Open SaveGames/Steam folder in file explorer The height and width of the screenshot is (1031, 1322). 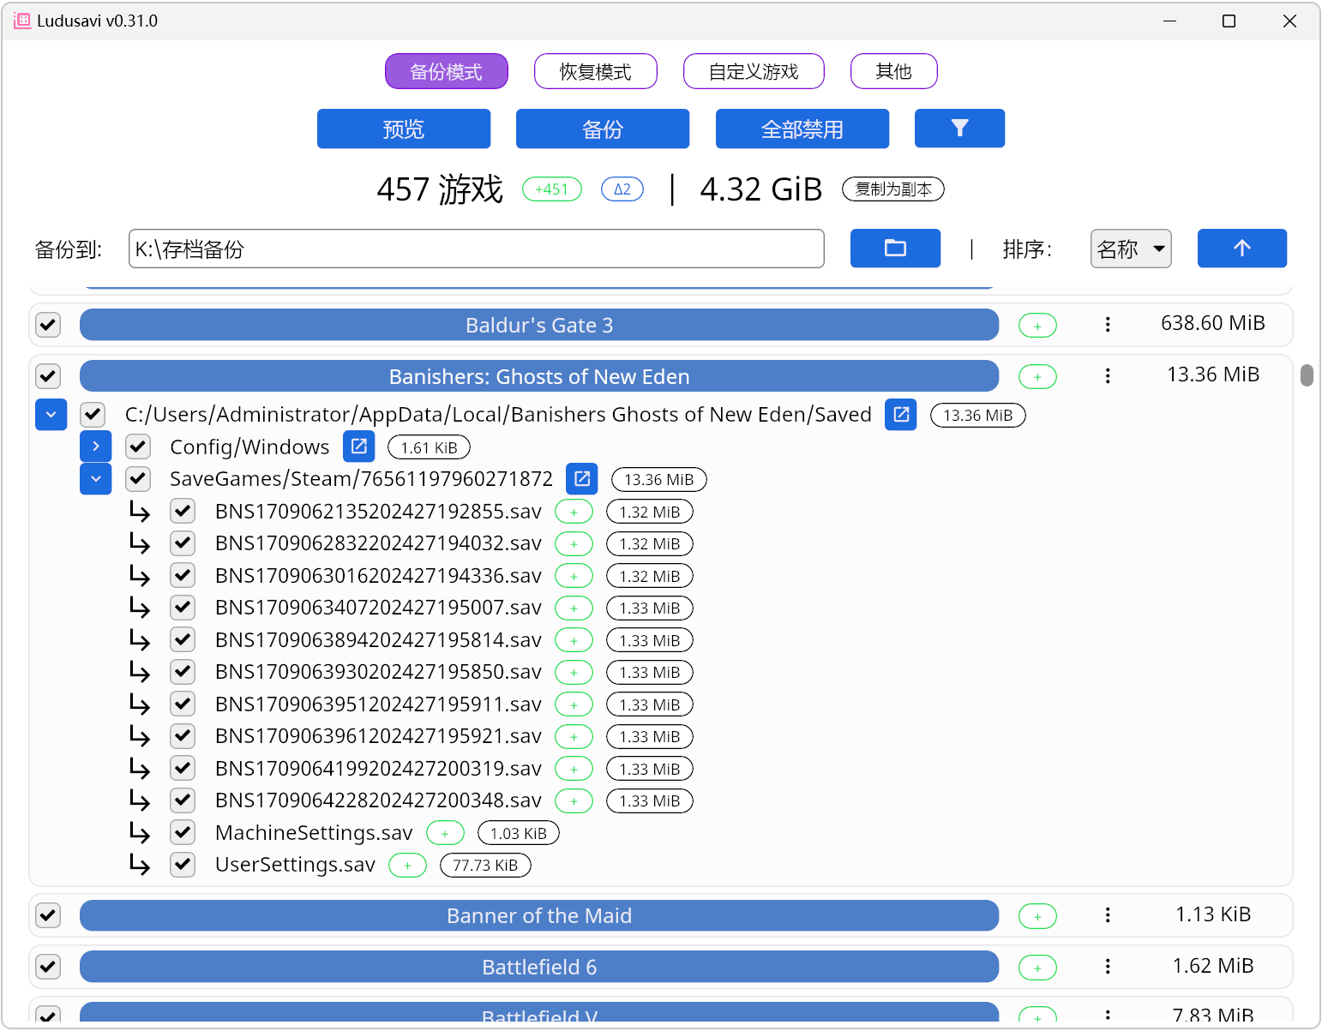click(582, 479)
